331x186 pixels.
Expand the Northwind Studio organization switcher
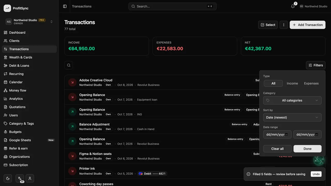pos(29,22)
